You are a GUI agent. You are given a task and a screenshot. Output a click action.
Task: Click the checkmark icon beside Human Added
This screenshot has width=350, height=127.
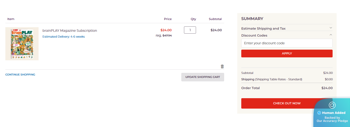point(319,113)
